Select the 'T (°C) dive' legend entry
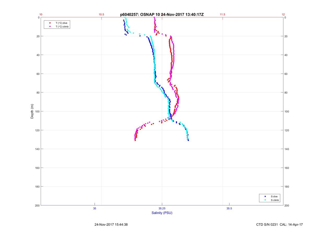Viewport: 313px width, 231px height. [x=61, y=23]
